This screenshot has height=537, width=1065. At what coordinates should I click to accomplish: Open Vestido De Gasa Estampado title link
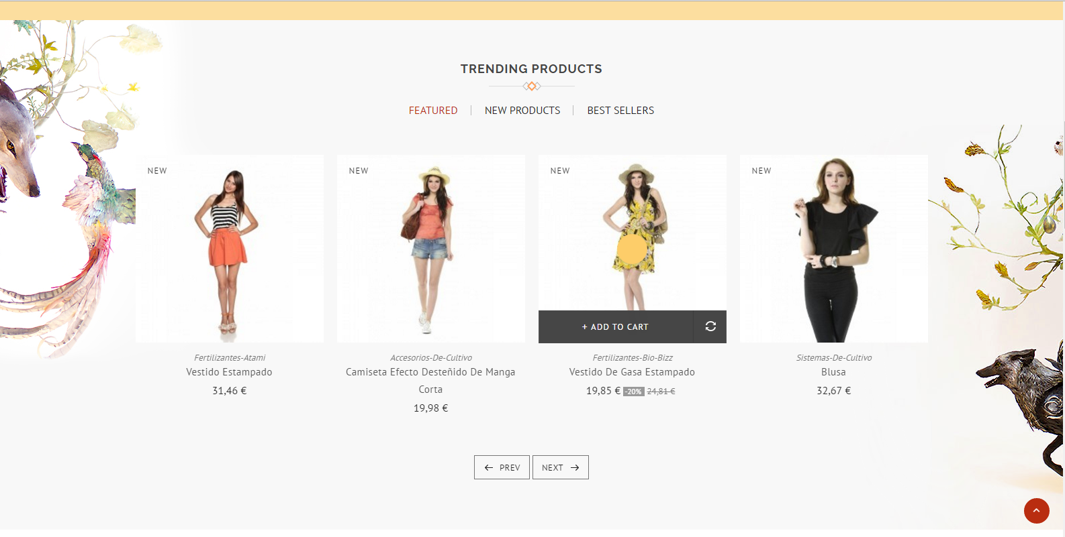pyautogui.click(x=632, y=372)
